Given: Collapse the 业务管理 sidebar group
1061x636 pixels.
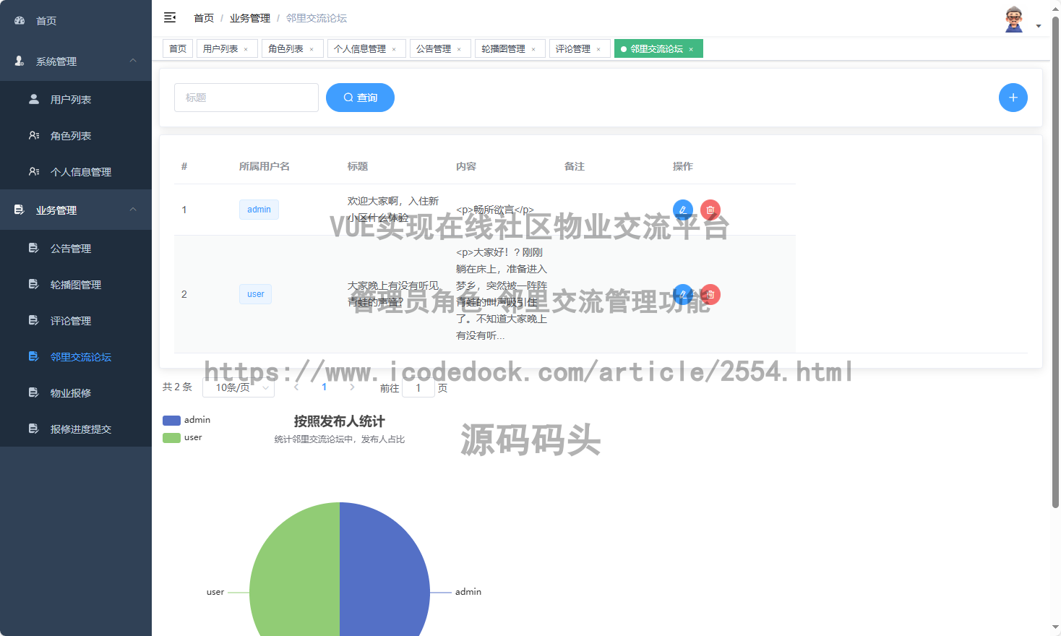Looking at the screenshot, I should coord(76,210).
